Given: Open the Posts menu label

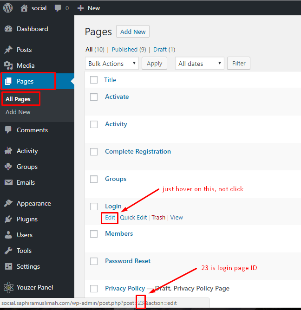Looking at the screenshot, I should (24, 50).
